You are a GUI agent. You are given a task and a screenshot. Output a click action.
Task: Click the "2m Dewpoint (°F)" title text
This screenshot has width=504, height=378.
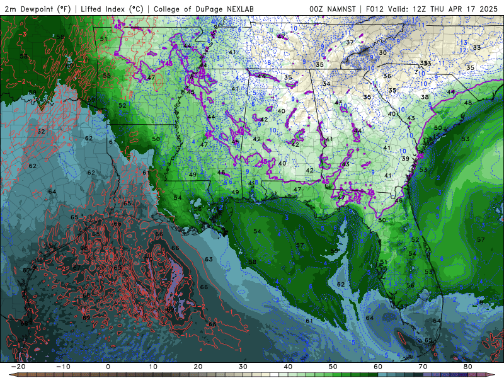click(37, 9)
